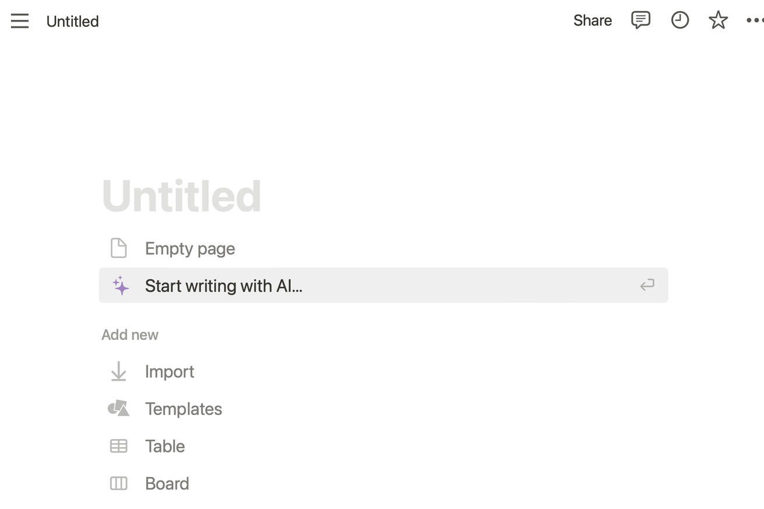This screenshot has height=509, width=764.
Task: Add a new Table database
Action: coord(164,446)
